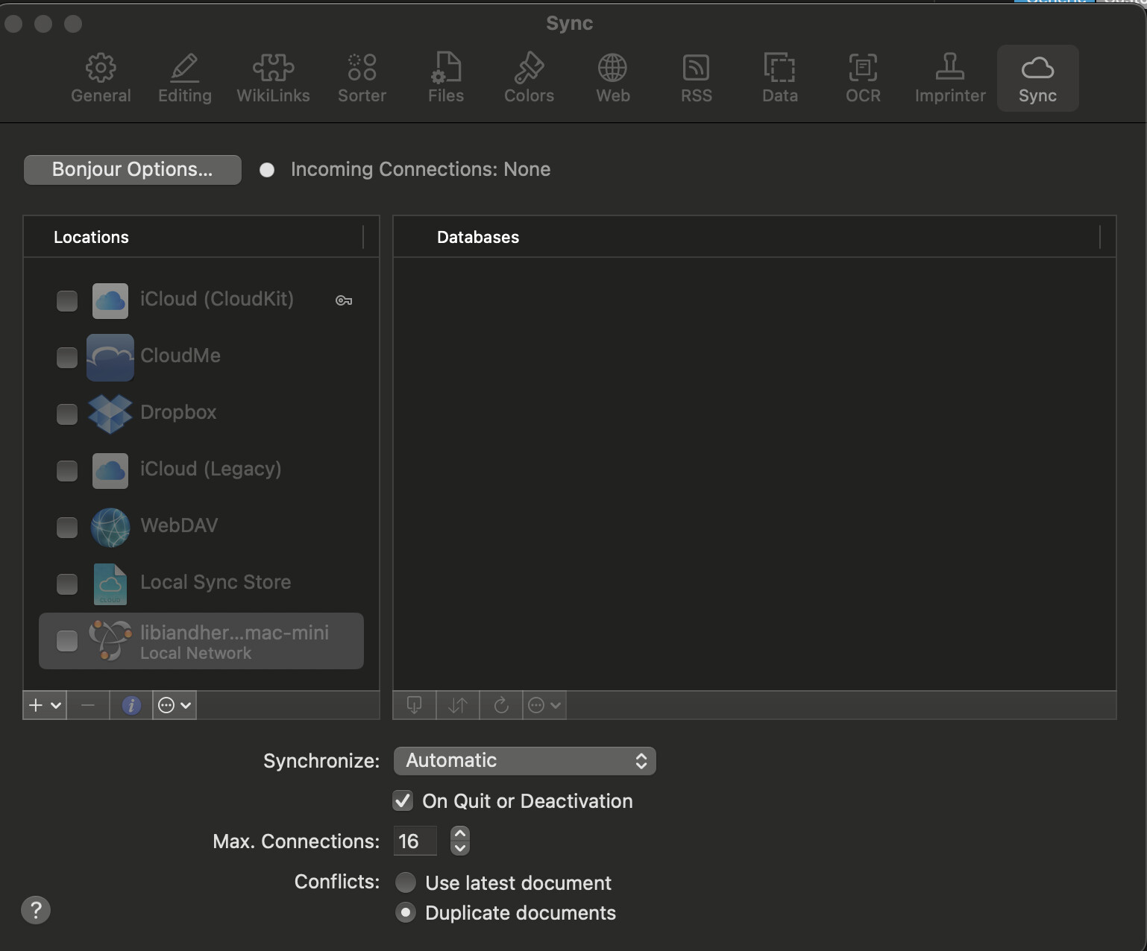Click the iCloud (Legacy) cloud icon
The height and width of the screenshot is (951, 1147).
coord(110,470)
